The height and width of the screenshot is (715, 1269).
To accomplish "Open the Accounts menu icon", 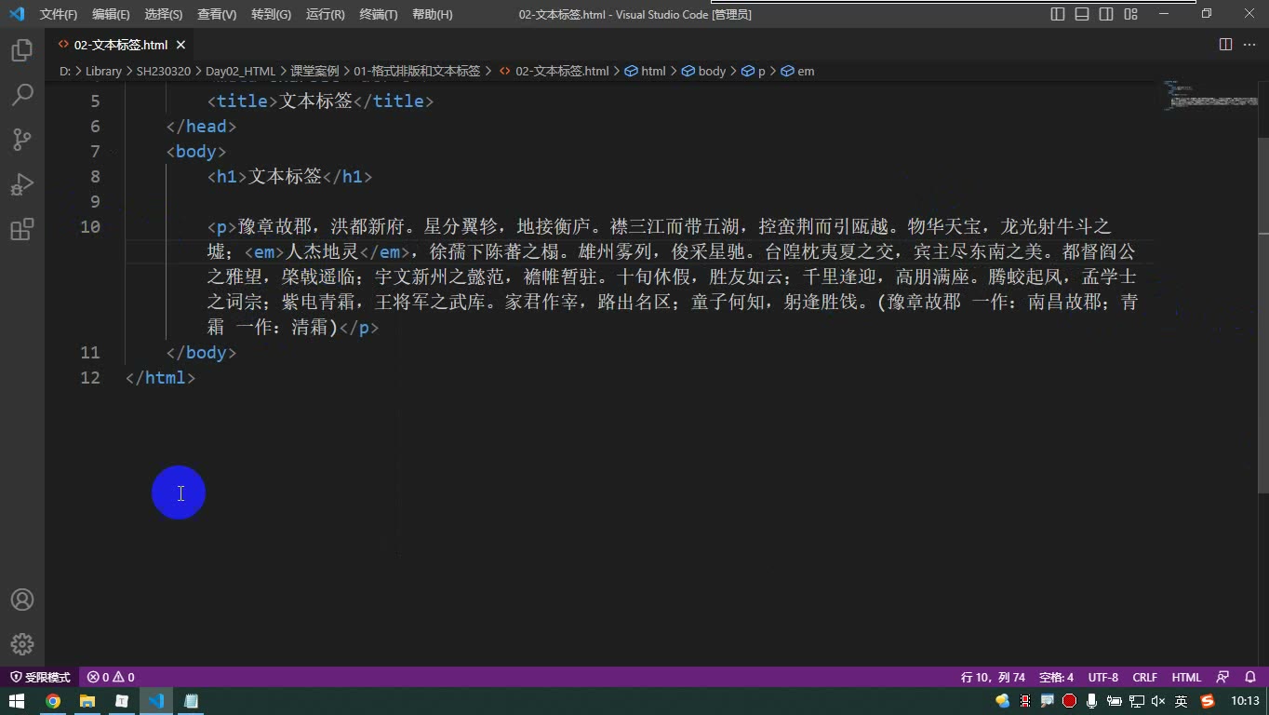I will 22,600.
